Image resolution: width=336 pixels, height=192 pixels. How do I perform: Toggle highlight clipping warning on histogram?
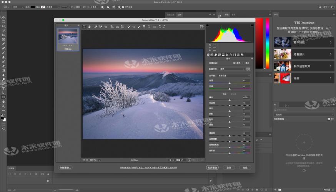tap(252, 25)
